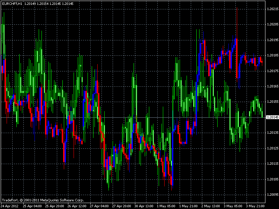Click the 1.20149 open value in header
Viewport: 279px width, 209px height.
pyautogui.click(x=30, y=4)
